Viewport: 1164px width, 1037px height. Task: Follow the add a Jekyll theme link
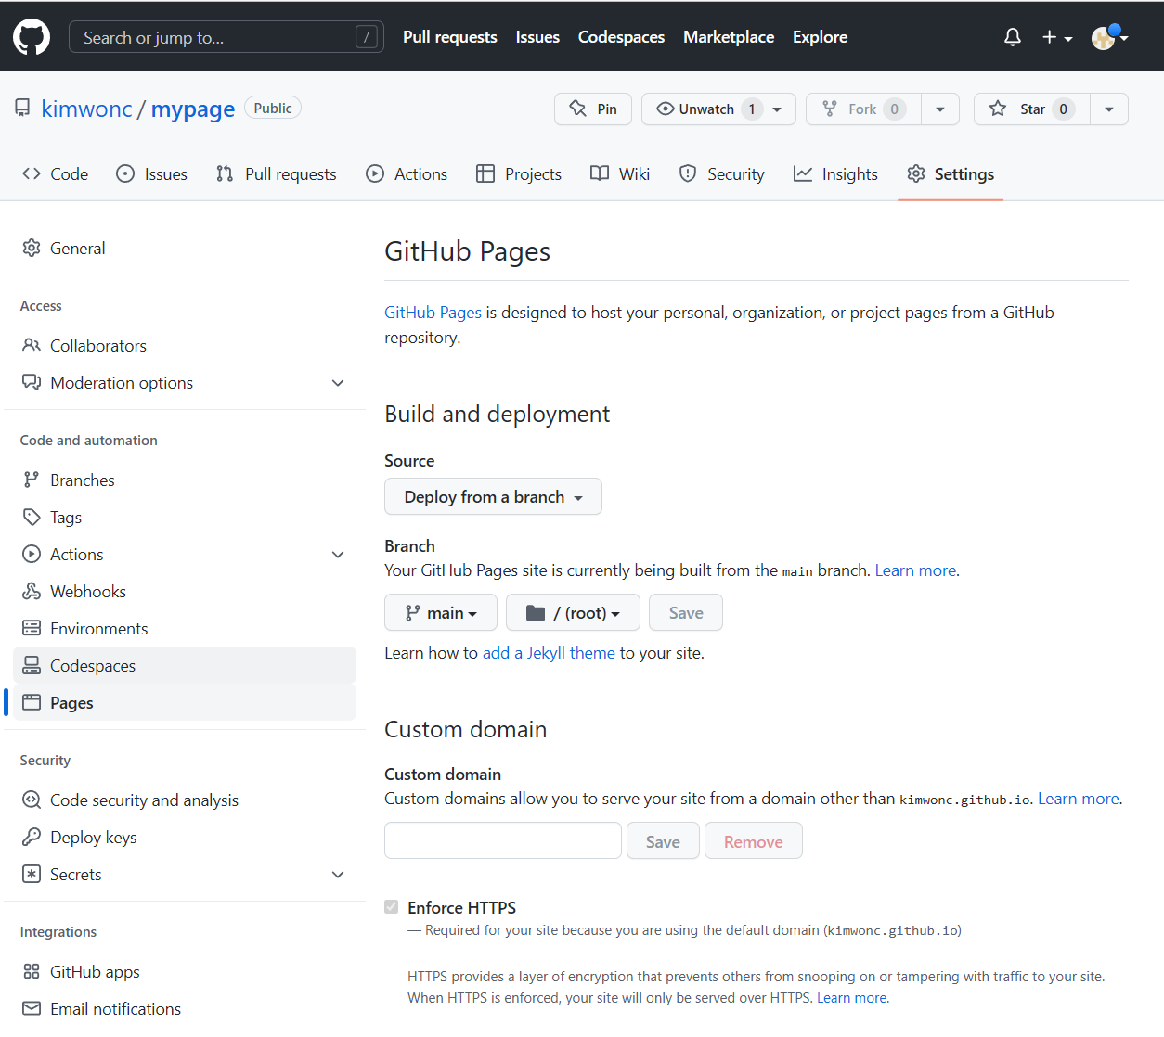point(549,653)
